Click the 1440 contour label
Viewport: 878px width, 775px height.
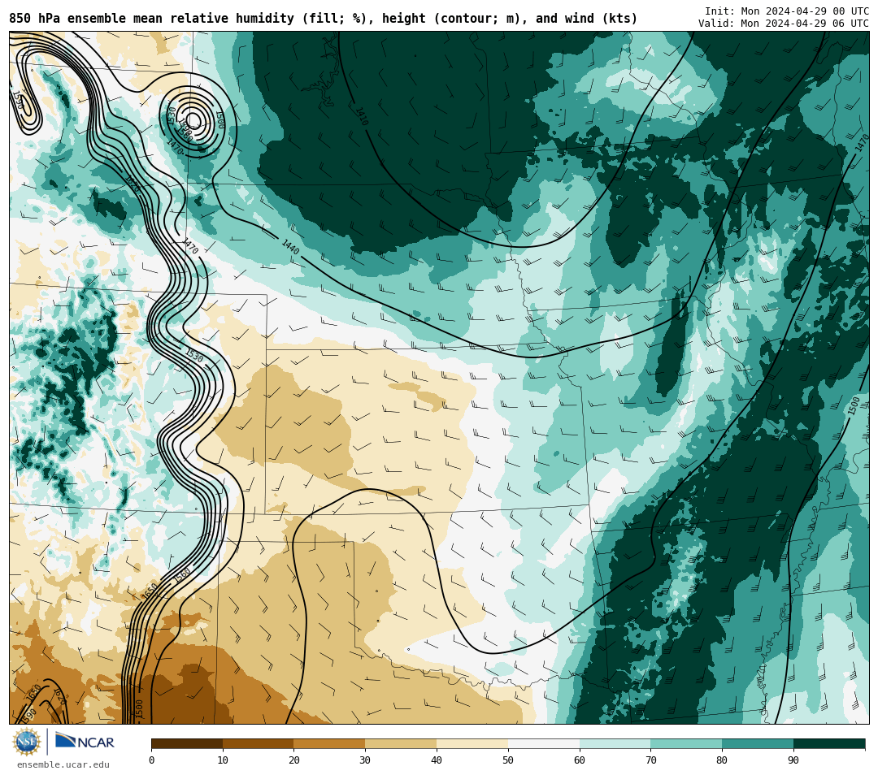pos(290,247)
